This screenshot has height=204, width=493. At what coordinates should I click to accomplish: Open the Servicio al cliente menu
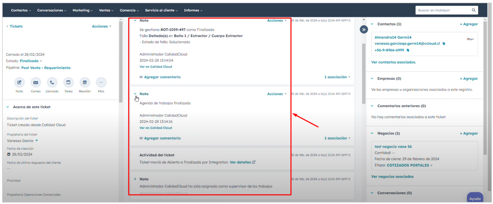point(161,10)
